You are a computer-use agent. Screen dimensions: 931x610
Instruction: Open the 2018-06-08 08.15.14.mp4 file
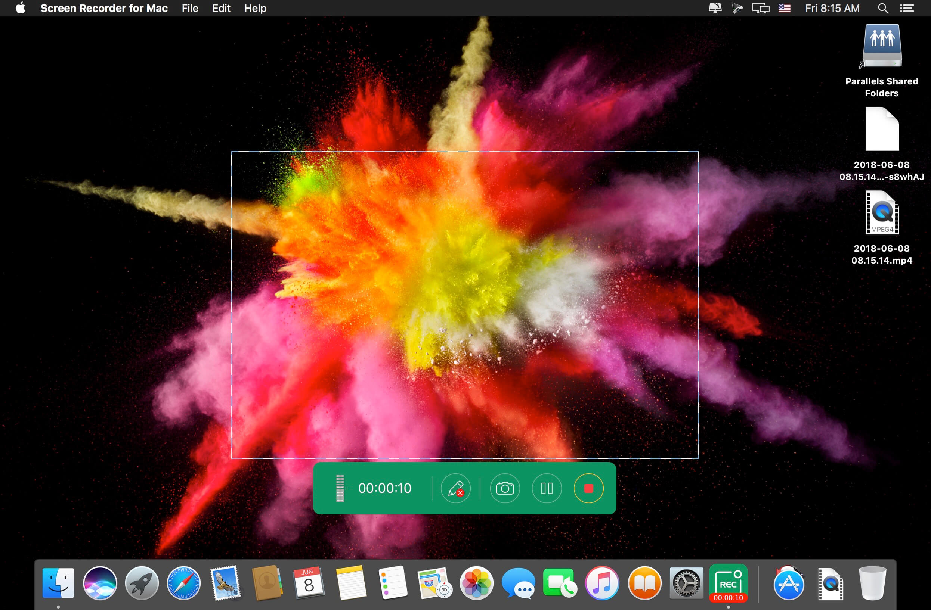(x=882, y=213)
